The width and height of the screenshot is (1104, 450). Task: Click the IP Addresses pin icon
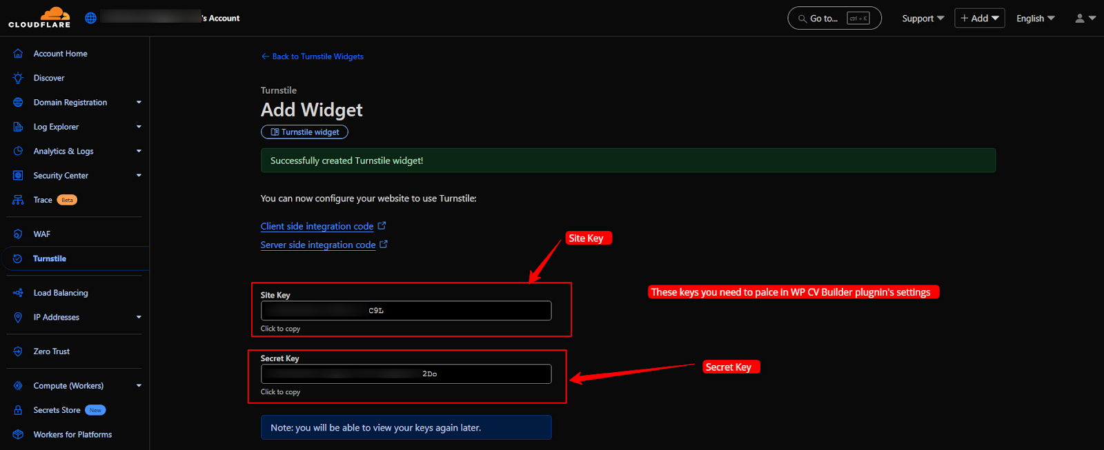tap(18, 317)
